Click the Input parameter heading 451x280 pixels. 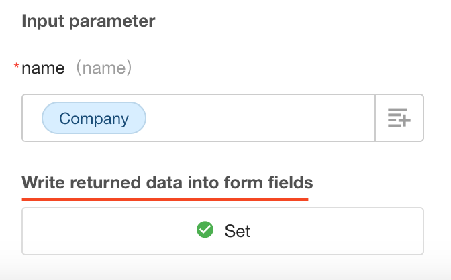(x=88, y=21)
